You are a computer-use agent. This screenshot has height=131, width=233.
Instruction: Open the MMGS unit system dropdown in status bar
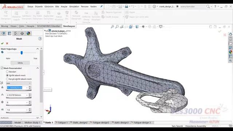[x=216, y=126]
